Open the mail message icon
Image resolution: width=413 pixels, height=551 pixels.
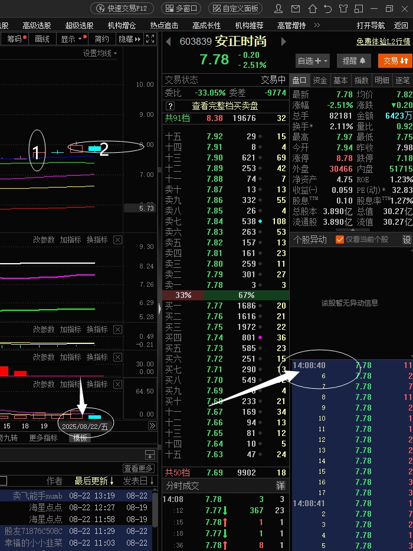coord(296,8)
